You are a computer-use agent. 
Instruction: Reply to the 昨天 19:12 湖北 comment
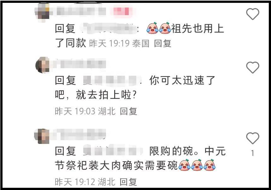pyautogui.click(x=128, y=182)
